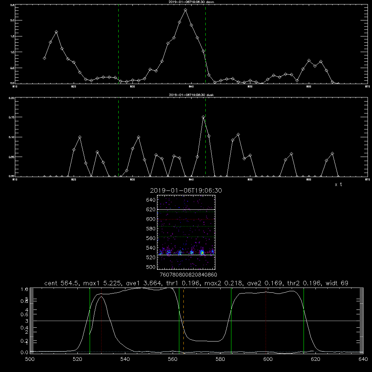
Task: Click the '2.0' y-axis label of the dawn plot
Action: pos(12,20)
